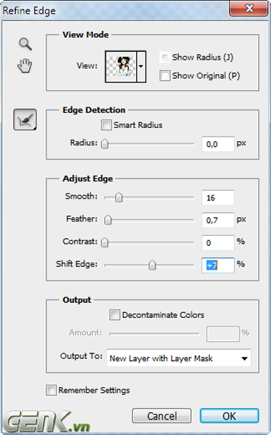The width and height of the screenshot is (271, 435).
Task: Open the View mode dropdown arrow
Action: [x=141, y=67]
